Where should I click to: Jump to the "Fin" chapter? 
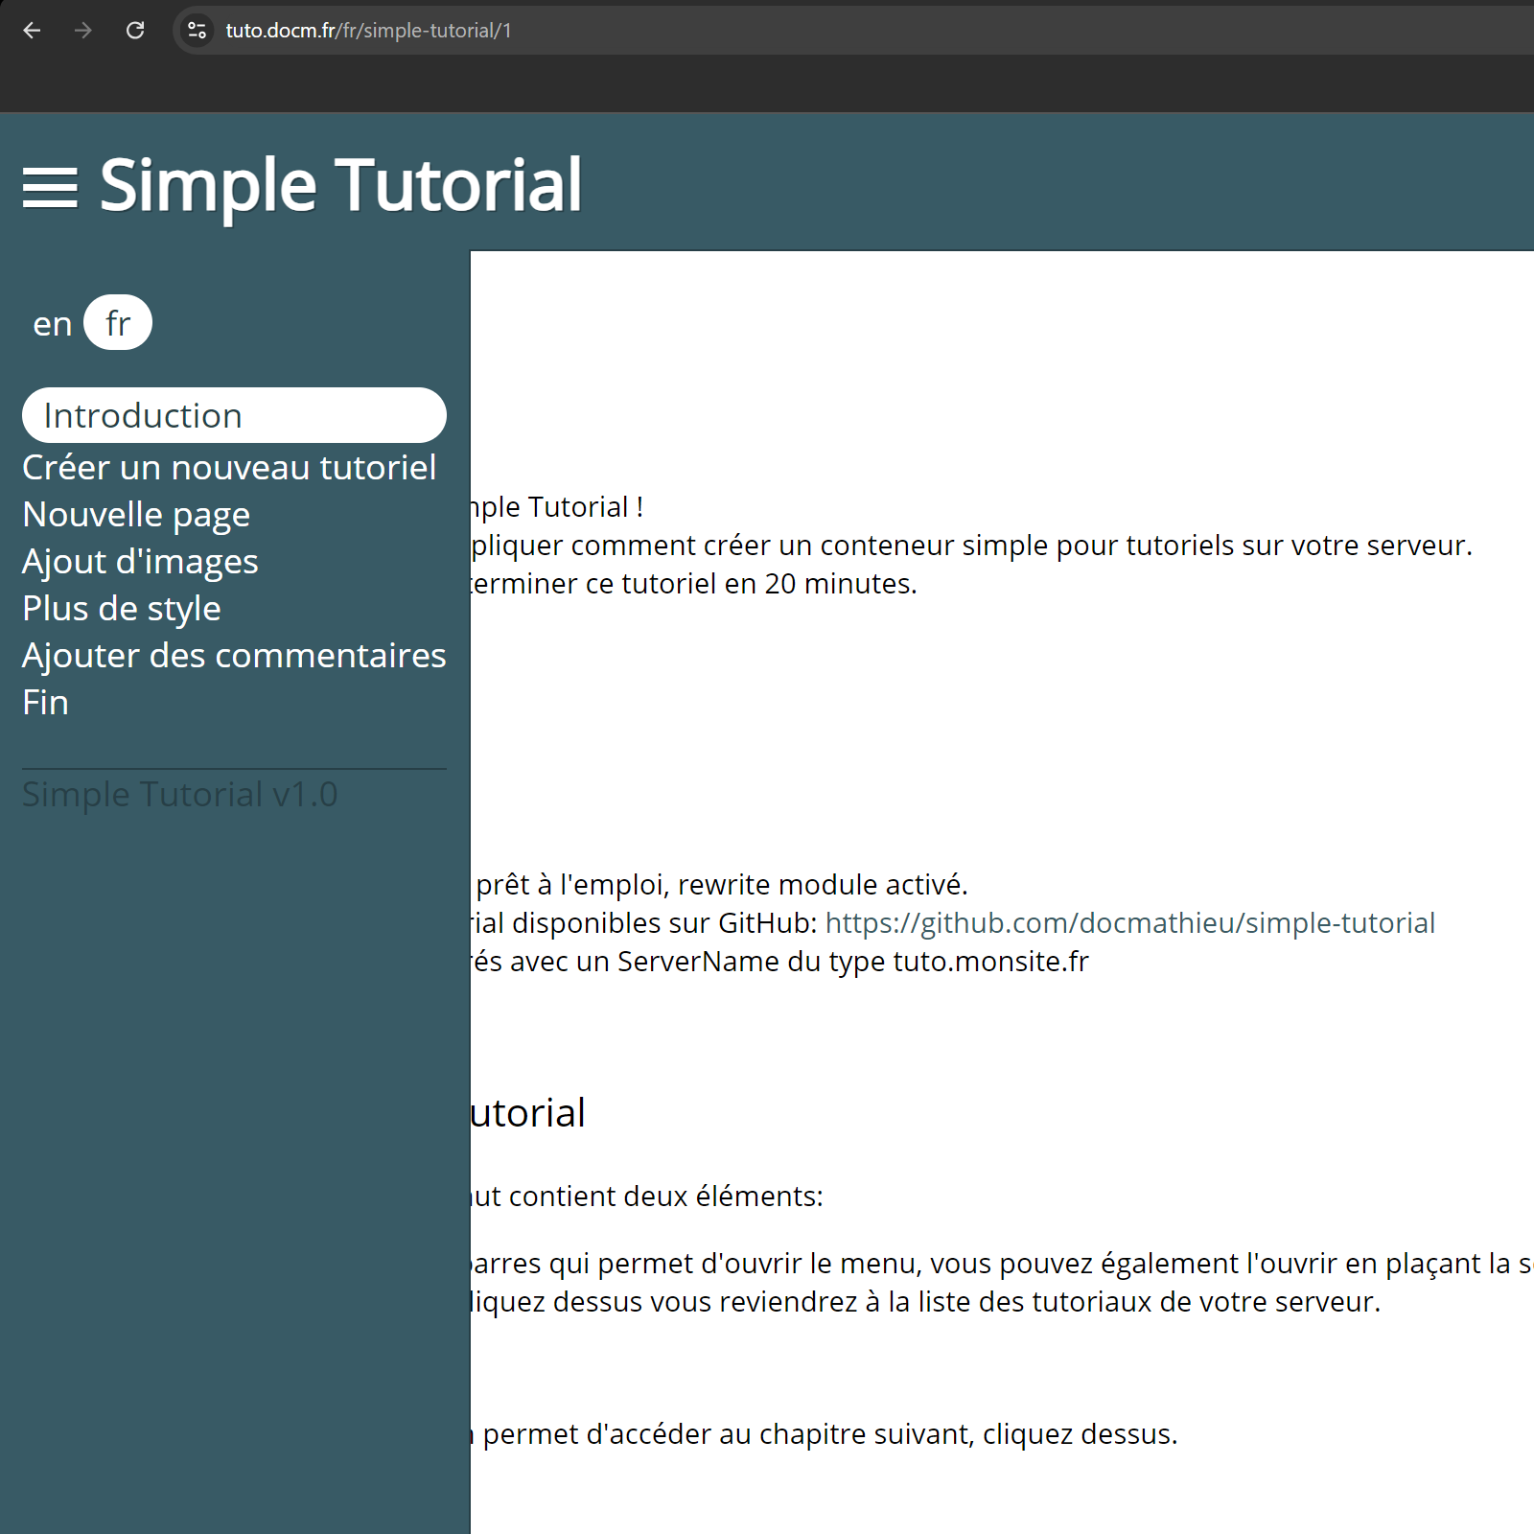[x=45, y=702]
